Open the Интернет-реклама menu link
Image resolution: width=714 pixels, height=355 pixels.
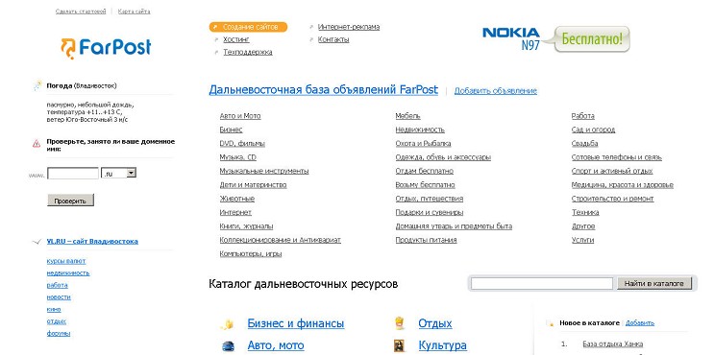(x=348, y=27)
